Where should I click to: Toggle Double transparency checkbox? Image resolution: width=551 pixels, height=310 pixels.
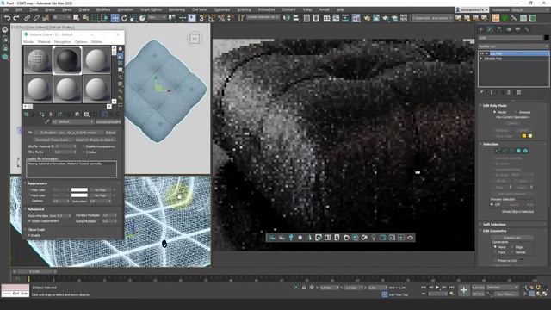point(84,146)
